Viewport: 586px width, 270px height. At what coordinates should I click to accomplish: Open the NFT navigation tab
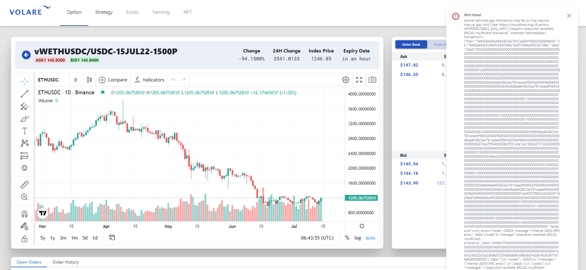pos(188,12)
